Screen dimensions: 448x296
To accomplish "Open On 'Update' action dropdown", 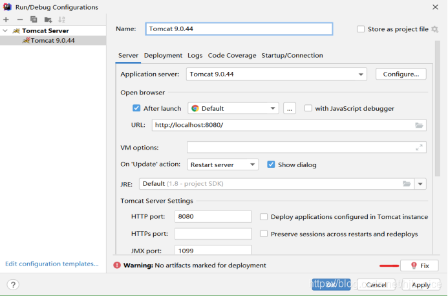I will click(x=222, y=165).
